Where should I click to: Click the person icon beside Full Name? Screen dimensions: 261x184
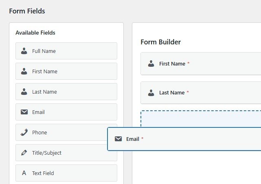coord(24,51)
